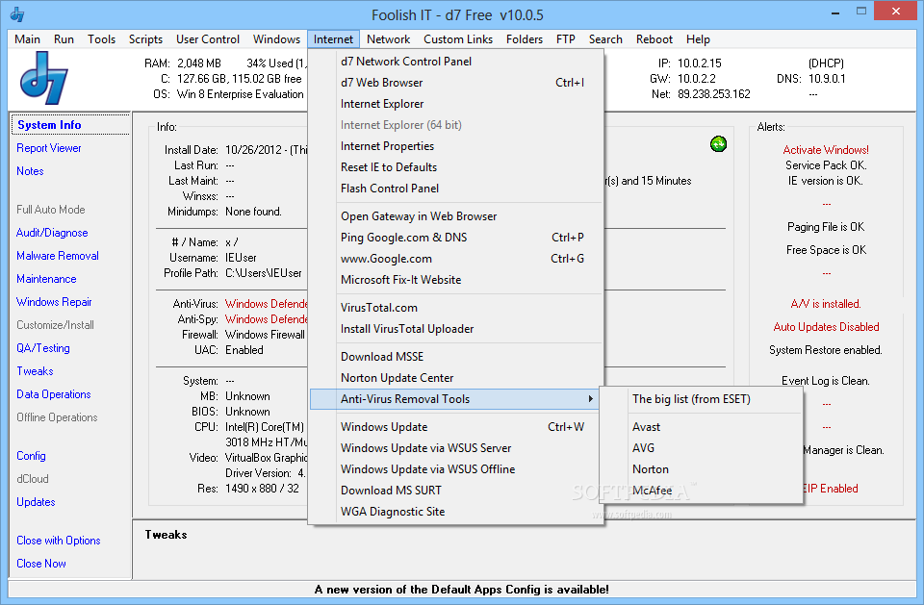The image size is (924, 605).
Task: Open QA/Testing section
Action: [43, 347]
